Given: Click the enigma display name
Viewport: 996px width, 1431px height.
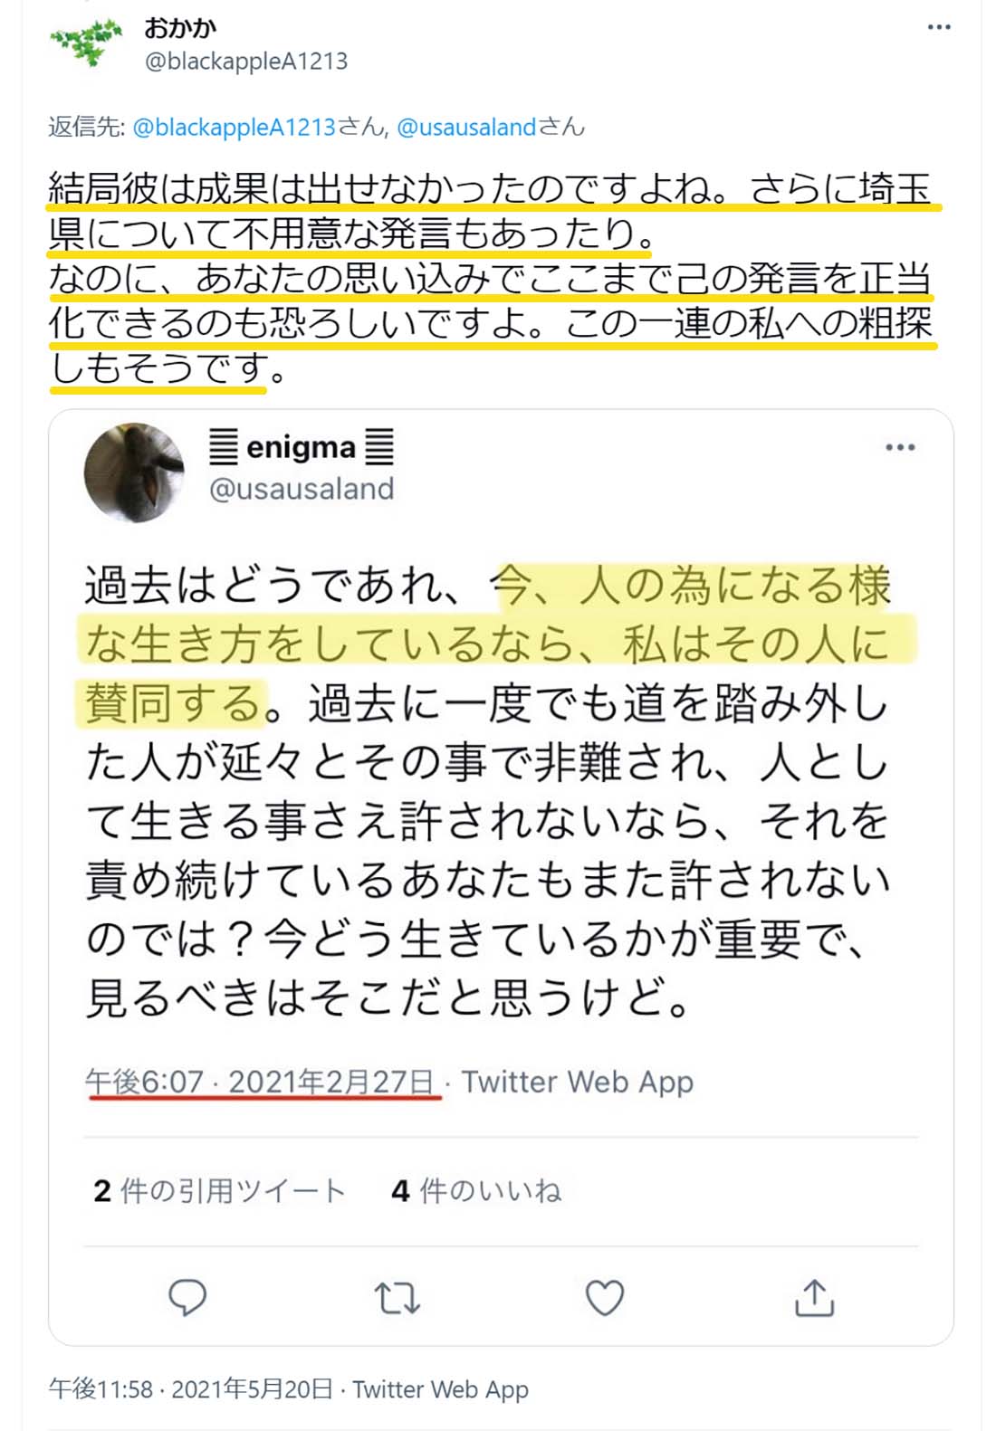Looking at the screenshot, I should [x=301, y=447].
